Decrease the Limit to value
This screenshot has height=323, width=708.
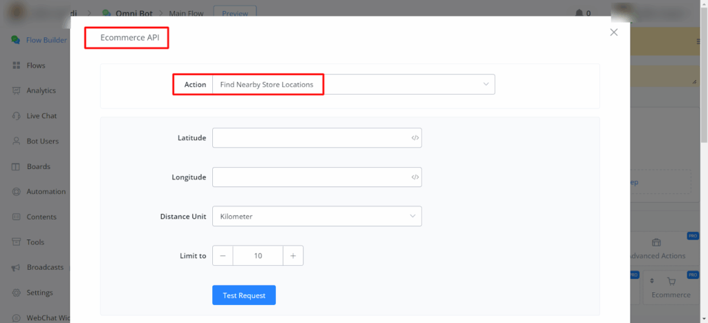click(x=223, y=256)
